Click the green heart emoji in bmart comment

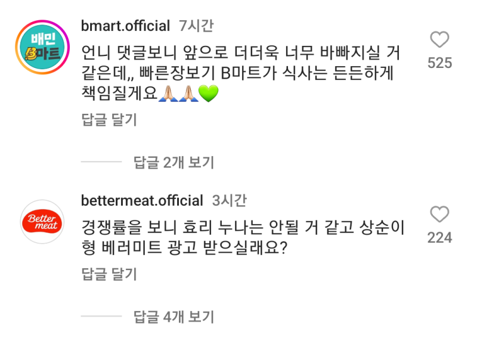[209, 94]
